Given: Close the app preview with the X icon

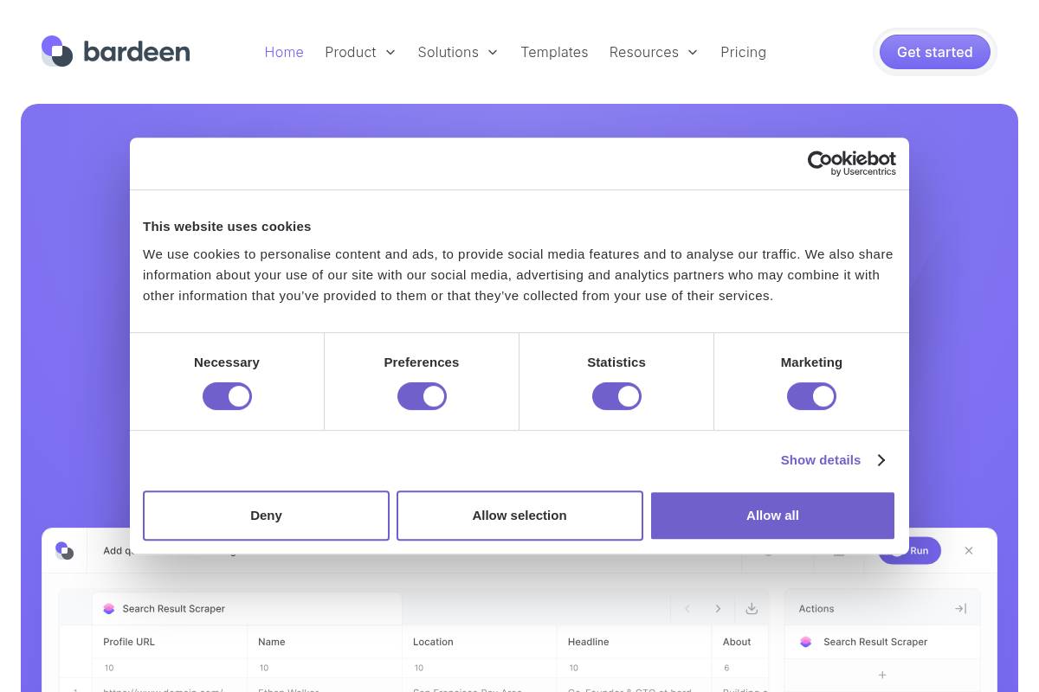Looking at the screenshot, I should (969, 550).
